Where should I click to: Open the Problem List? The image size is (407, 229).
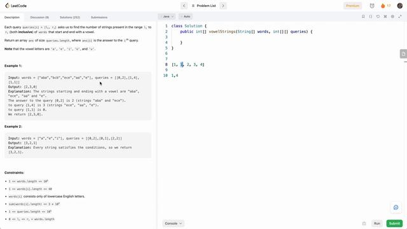(203, 6)
